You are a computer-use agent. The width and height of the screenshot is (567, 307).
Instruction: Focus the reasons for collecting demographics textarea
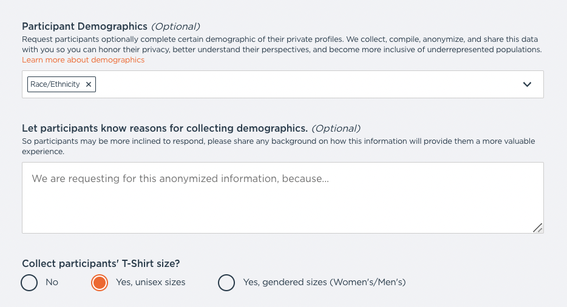tap(282, 197)
